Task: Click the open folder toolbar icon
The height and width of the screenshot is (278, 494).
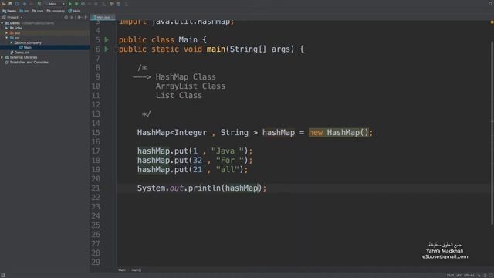Action: coord(4,4)
